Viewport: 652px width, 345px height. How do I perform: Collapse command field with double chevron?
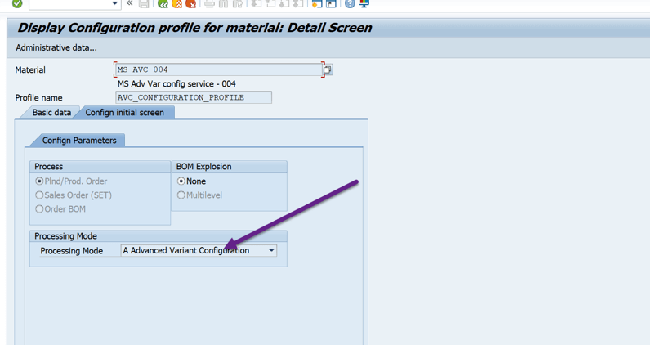130,3
